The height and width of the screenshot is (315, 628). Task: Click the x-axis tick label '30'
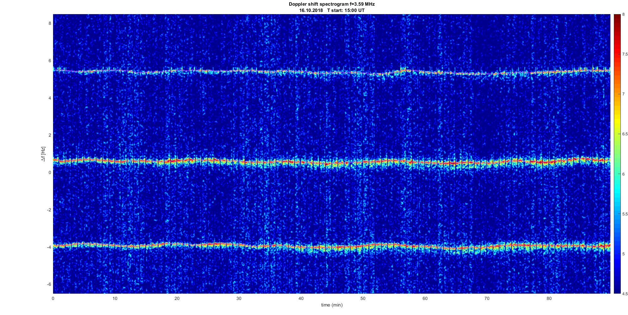tap(239, 299)
